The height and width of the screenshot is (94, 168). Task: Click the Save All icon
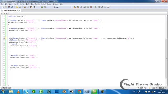(12, 7)
